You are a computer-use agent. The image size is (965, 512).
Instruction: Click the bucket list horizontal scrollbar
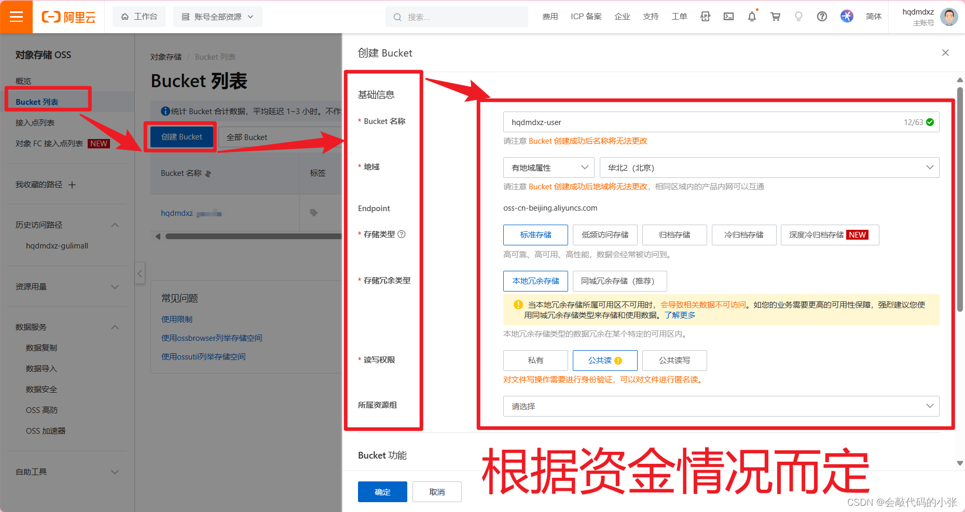[x=253, y=237]
